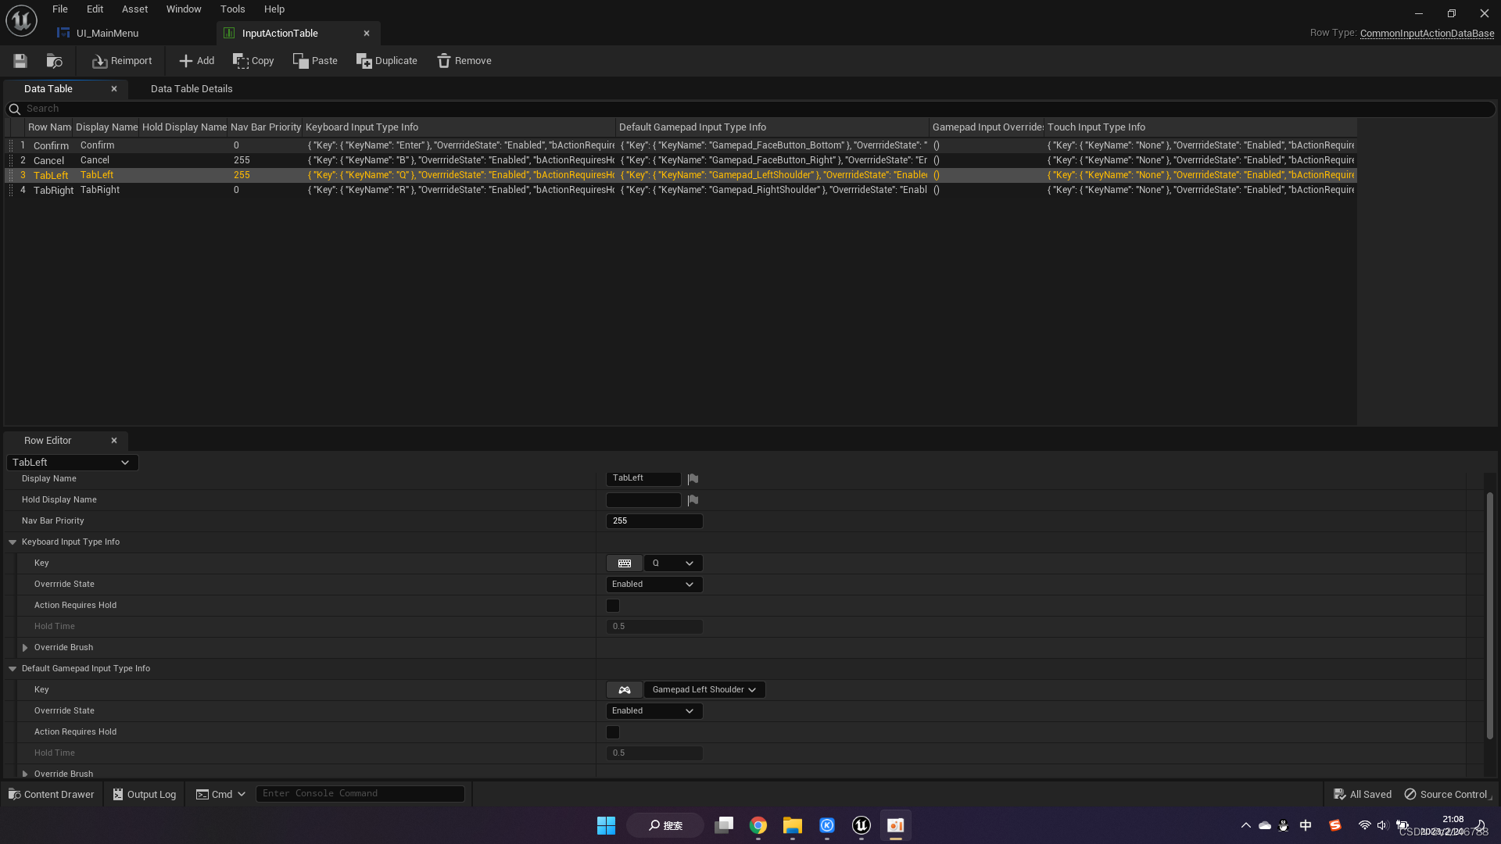The width and height of the screenshot is (1501, 844).
Task: Open the Asset menu
Action: click(134, 9)
